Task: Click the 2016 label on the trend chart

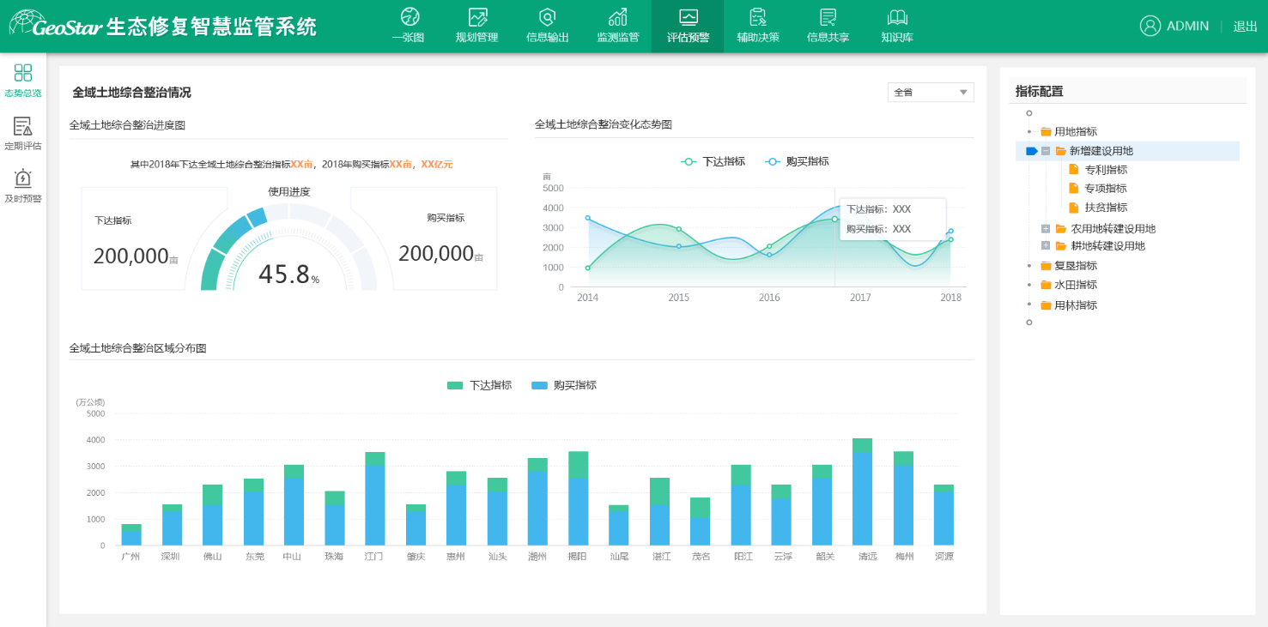Action: click(x=769, y=298)
